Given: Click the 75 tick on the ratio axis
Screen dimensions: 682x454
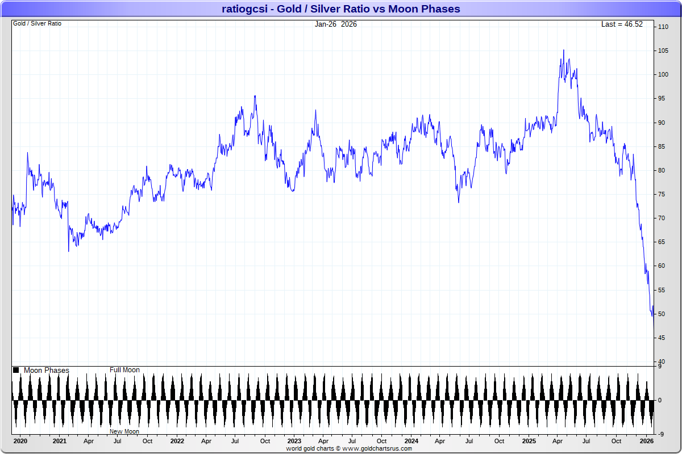Looking at the screenshot, I should coord(662,194).
